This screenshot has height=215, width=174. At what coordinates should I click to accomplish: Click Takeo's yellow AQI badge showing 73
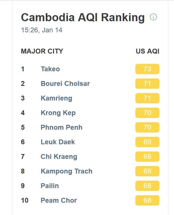147,69
